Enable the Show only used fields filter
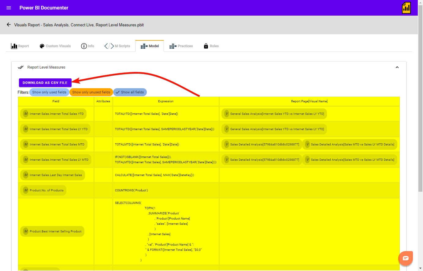Viewport: 423px width, 271px height. pyautogui.click(x=49, y=92)
